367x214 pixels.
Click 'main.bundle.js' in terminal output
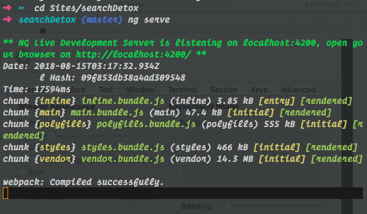(107, 113)
